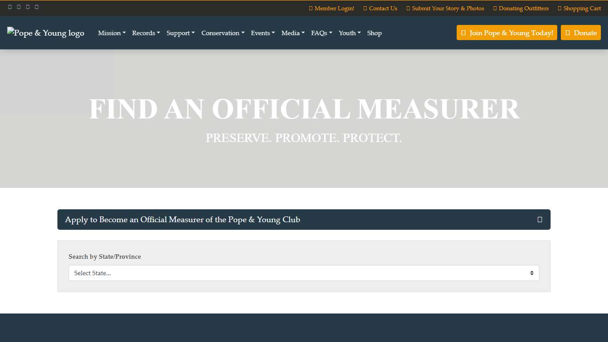
Task: Click the Donating Outfitters icon link
Action: click(521, 8)
